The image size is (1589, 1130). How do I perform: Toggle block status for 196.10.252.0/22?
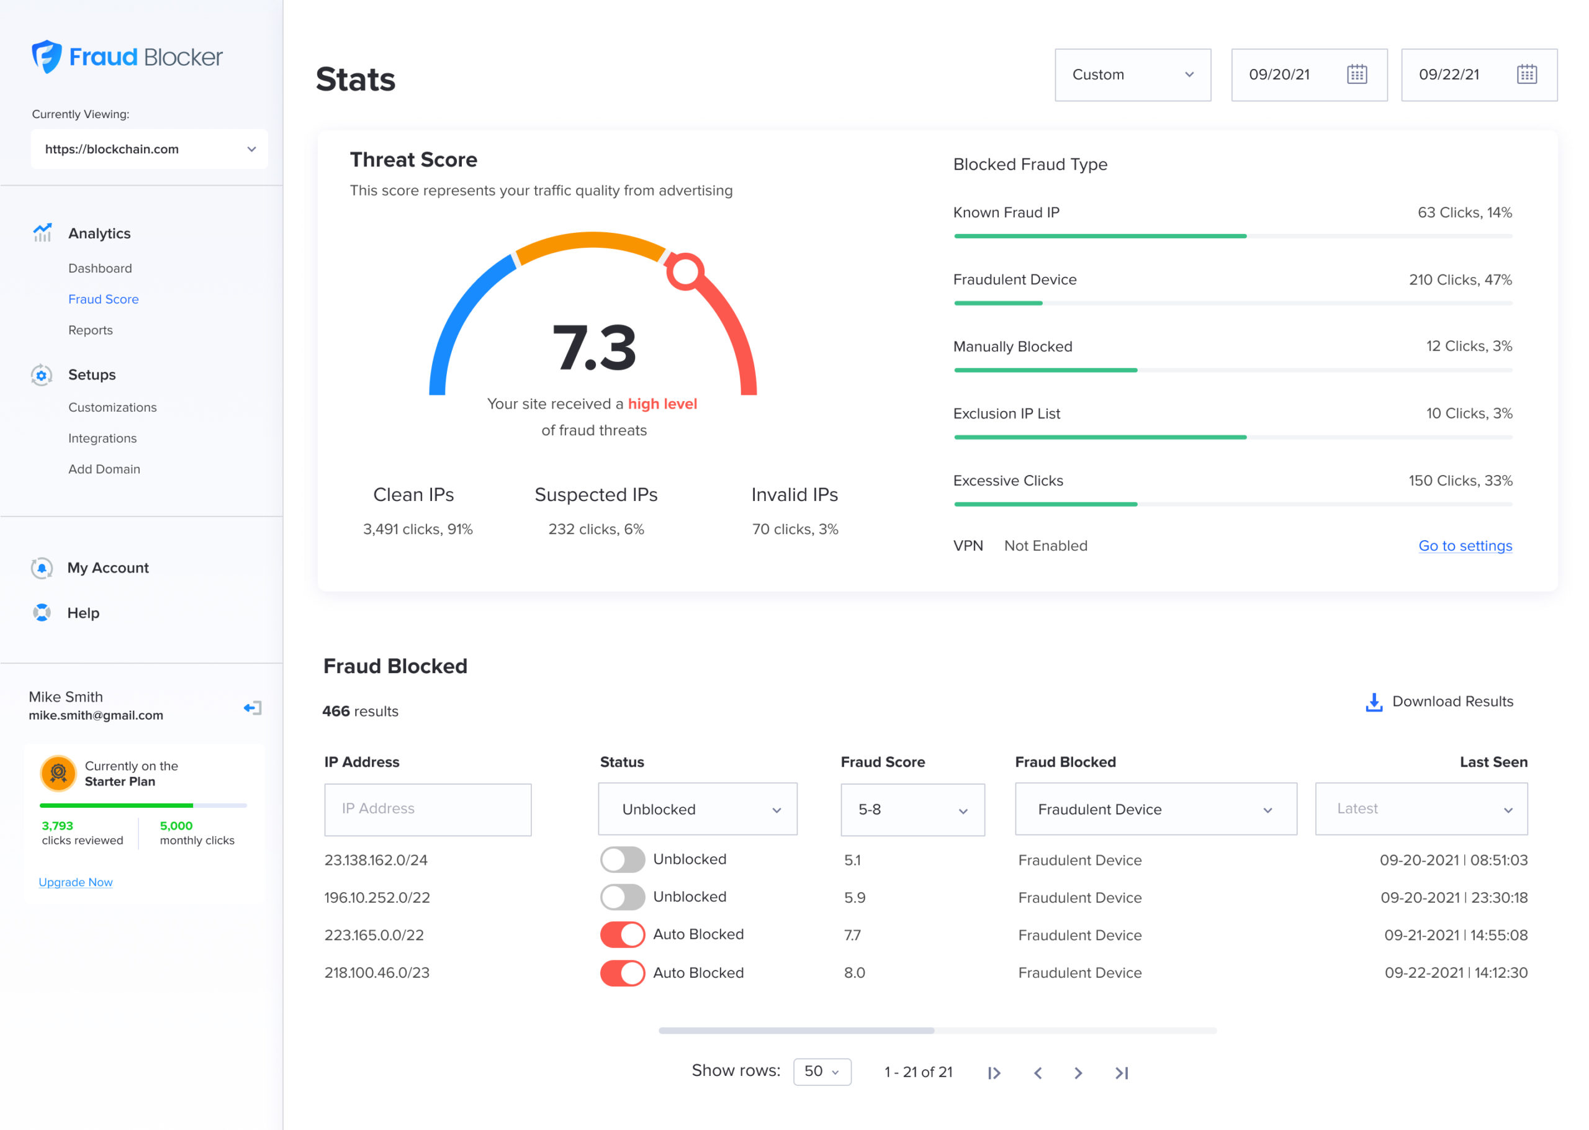623,897
